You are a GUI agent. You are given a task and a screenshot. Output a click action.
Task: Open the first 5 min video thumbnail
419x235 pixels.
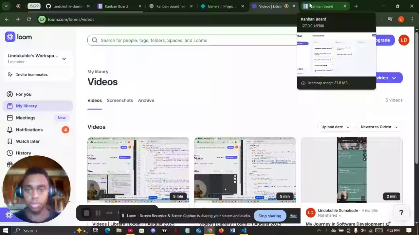coord(138,170)
